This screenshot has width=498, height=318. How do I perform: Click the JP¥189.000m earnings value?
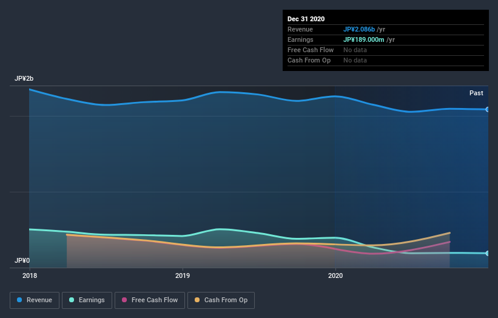click(364, 39)
